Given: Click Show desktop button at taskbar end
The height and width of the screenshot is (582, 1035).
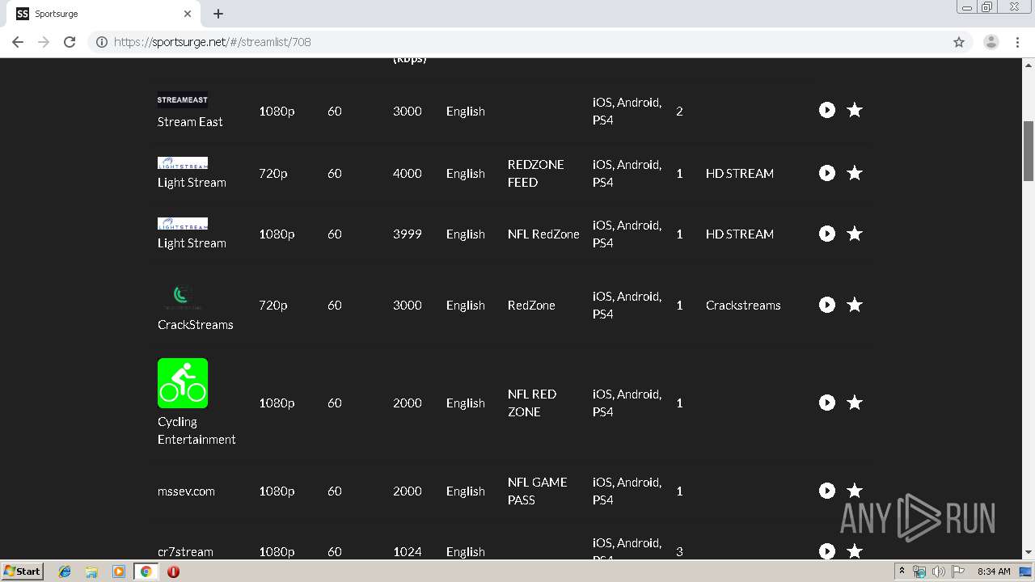Looking at the screenshot, I should 1026,571.
